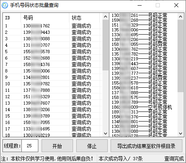Click the left list scrollbar thumb
This screenshot has width=186, height=163.
point(106,45)
